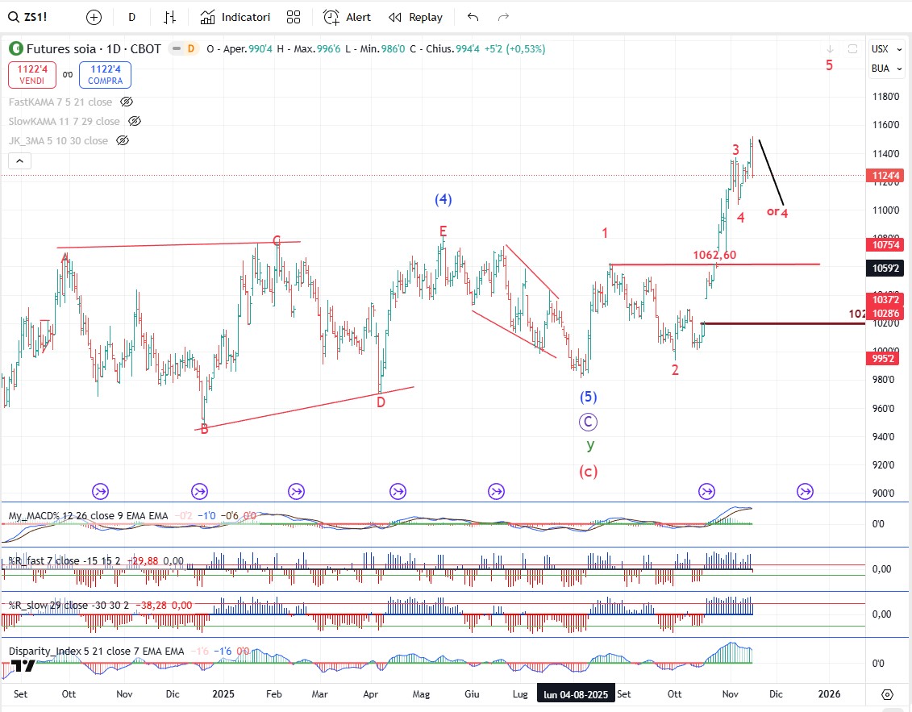Expand the USX currency dropdown
The width and height of the screenshot is (912, 712).
[880, 49]
